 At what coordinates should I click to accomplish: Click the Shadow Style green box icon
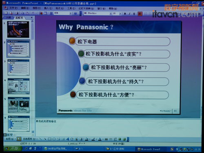click(x=120, y=139)
